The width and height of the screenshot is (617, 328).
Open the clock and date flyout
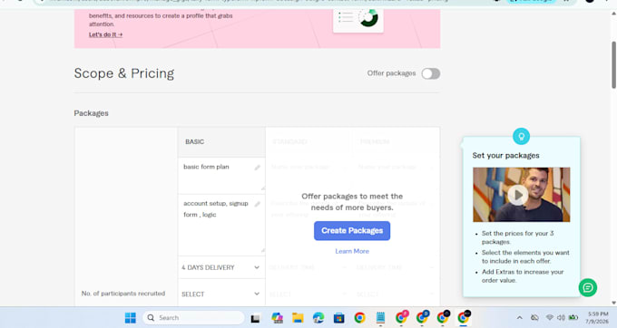coord(598,317)
